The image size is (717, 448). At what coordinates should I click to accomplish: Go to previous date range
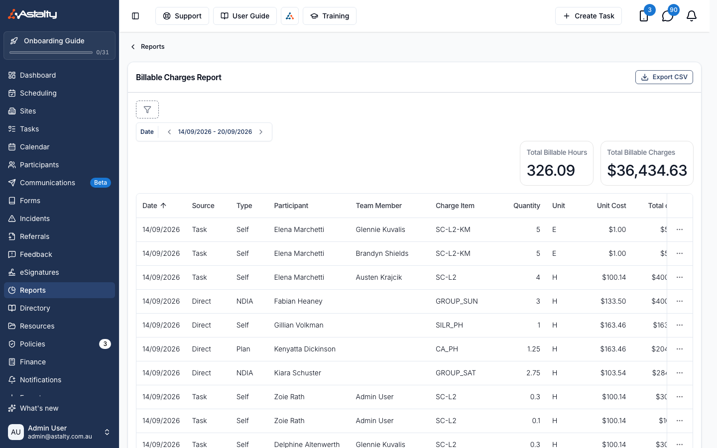click(169, 132)
